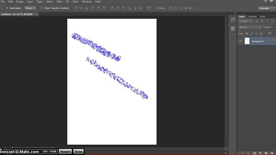Select the 3D Roll mode icon

[x=176, y=8]
